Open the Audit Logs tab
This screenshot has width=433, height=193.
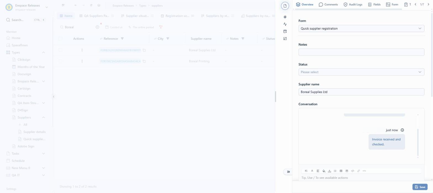point(353,4)
